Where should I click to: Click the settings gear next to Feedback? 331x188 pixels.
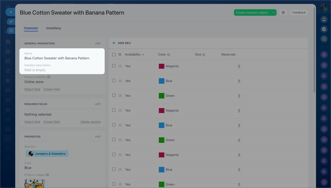coord(283,12)
